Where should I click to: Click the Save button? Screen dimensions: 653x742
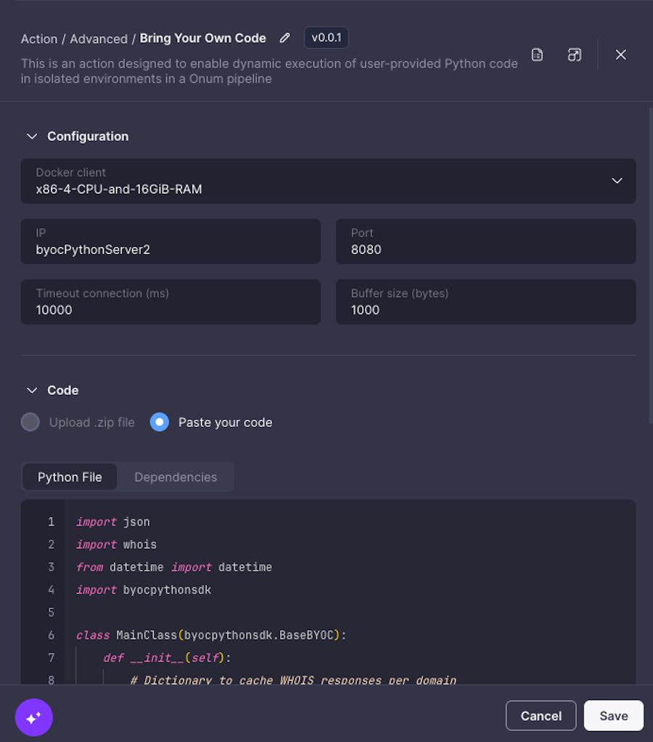point(614,716)
